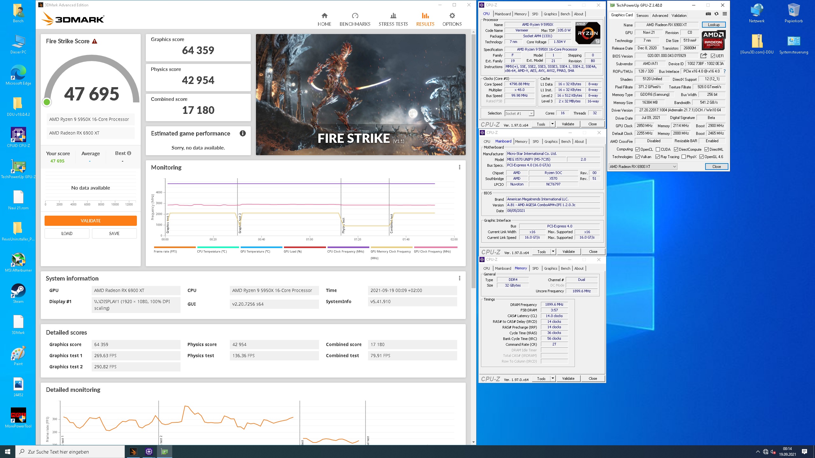The width and height of the screenshot is (815, 458).
Task: Click Validate in the CPU-Z CPU window
Action: tap(568, 124)
